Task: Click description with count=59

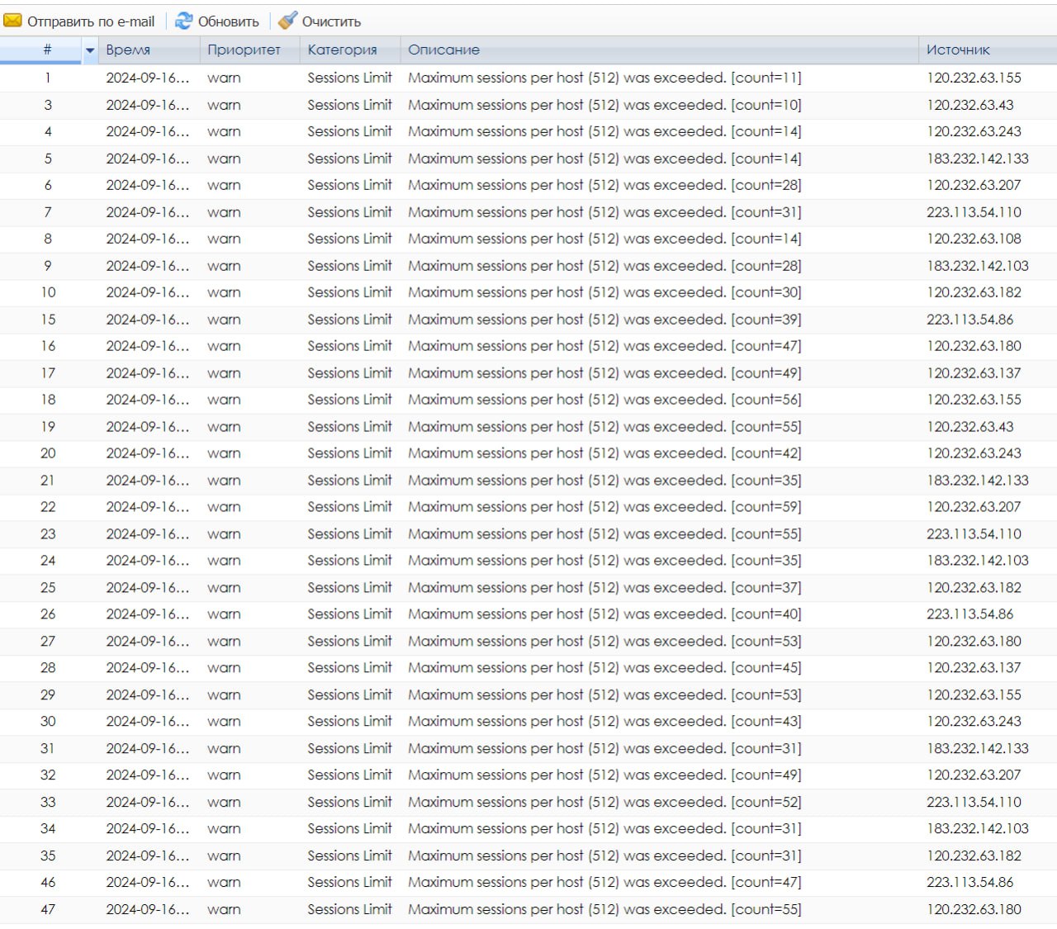Action: (x=604, y=507)
